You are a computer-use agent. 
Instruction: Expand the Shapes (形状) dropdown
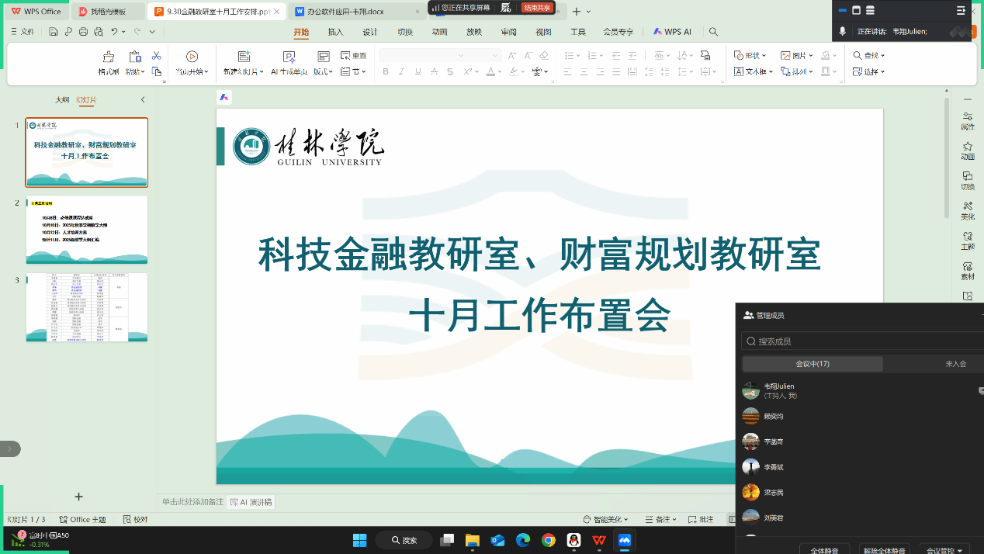pos(764,56)
